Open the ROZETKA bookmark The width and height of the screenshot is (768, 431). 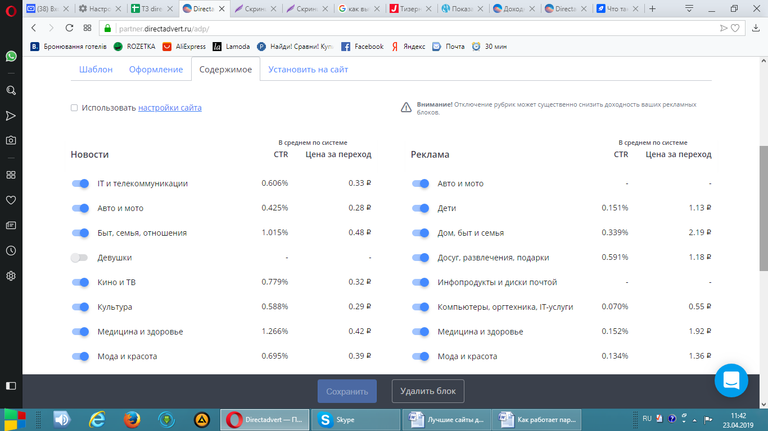point(134,47)
